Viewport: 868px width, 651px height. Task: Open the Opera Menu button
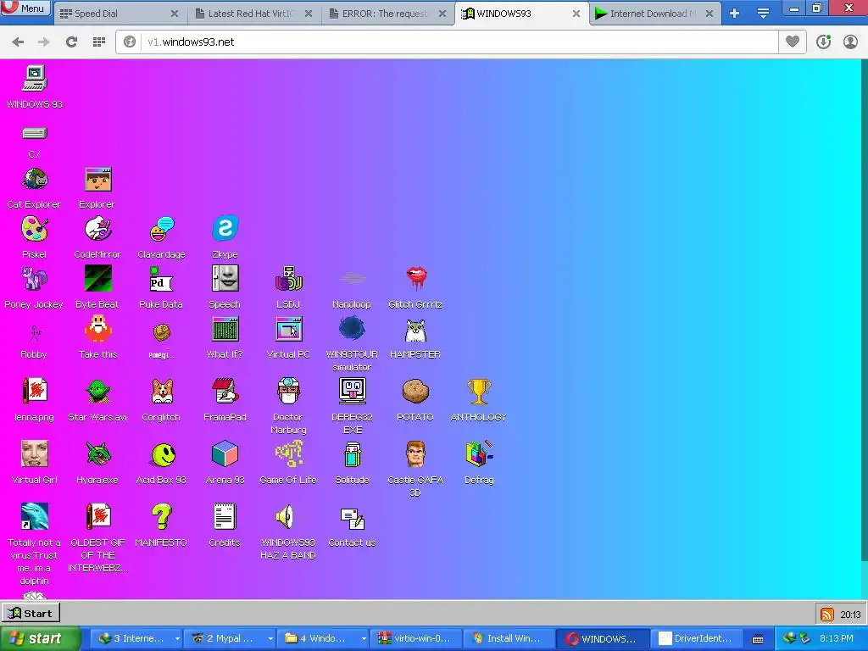tap(25, 8)
